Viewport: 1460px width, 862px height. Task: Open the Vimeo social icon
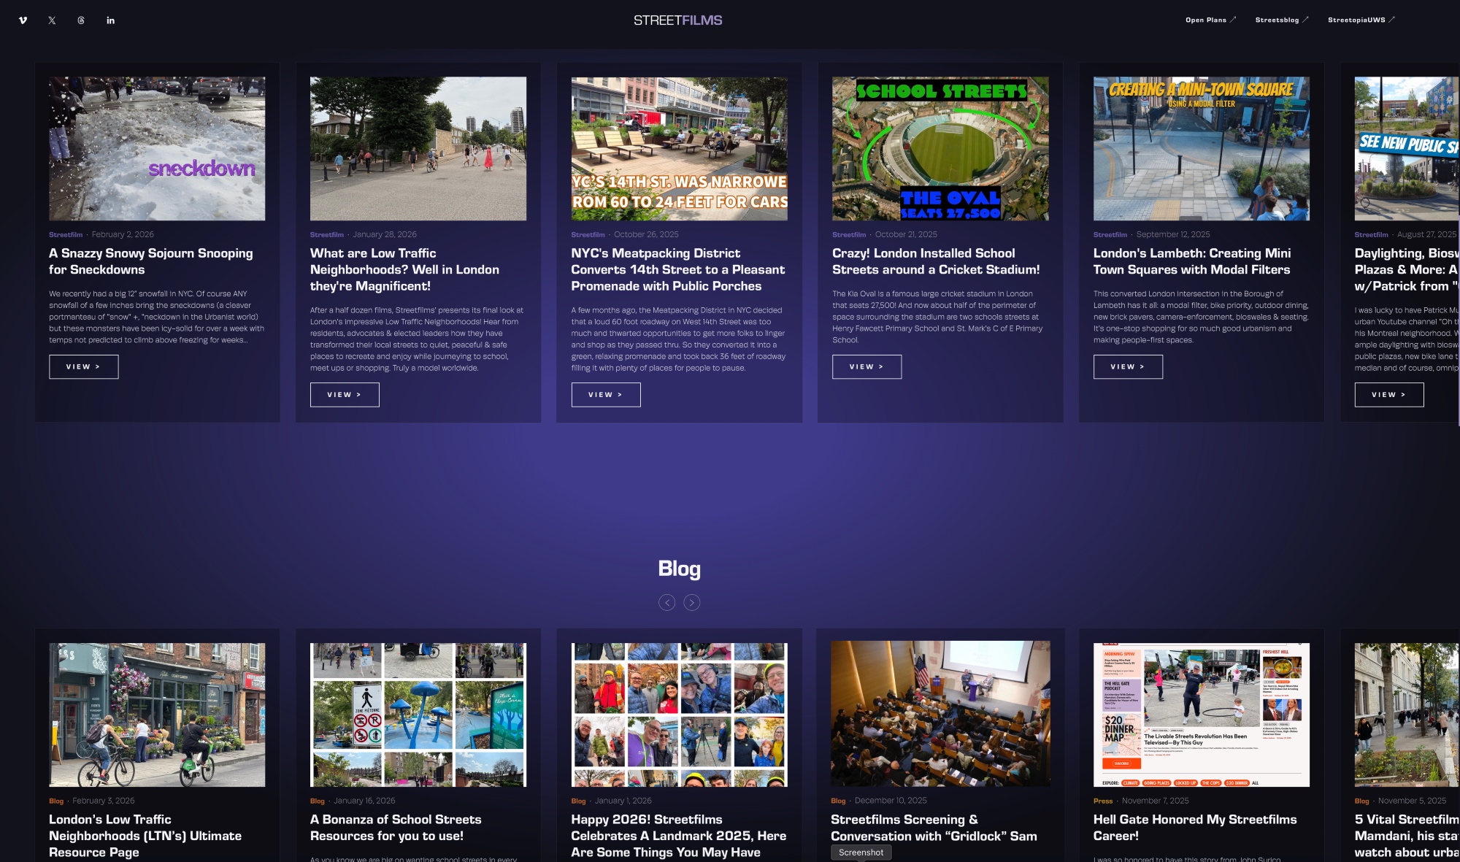23,20
